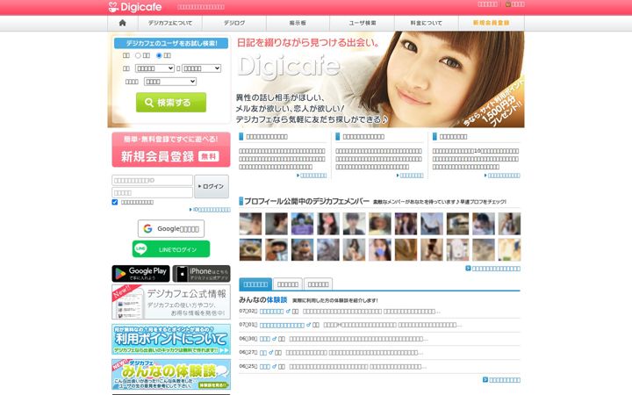Viewport: 632px width, 395px height.
Task: Click the ログイン button
Action: [x=212, y=186]
